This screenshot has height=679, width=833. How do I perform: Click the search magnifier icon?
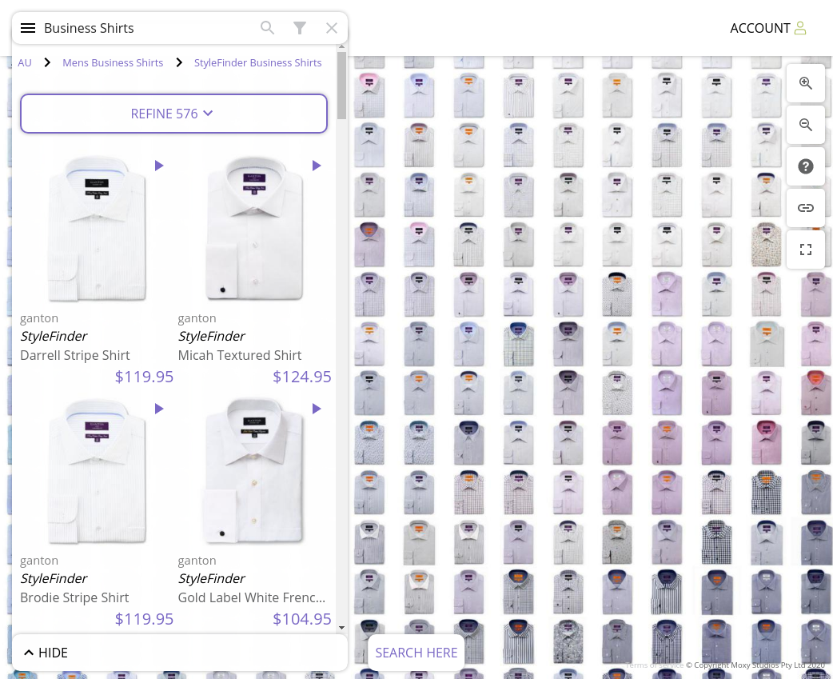tap(267, 28)
